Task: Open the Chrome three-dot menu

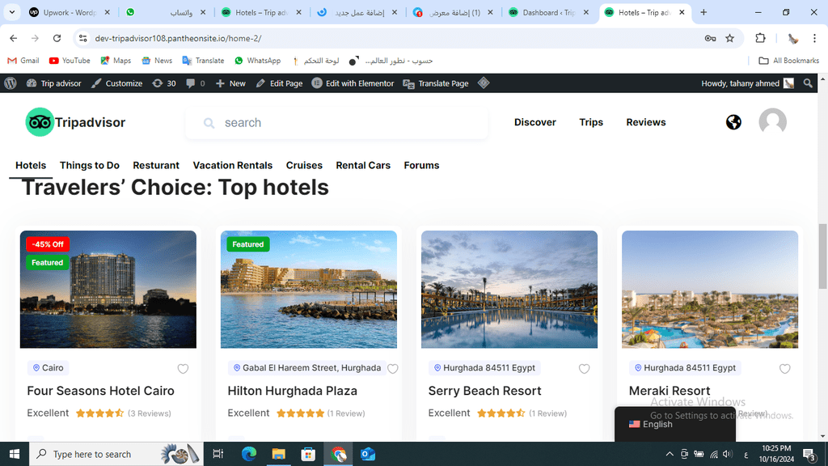Action: tap(815, 38)
